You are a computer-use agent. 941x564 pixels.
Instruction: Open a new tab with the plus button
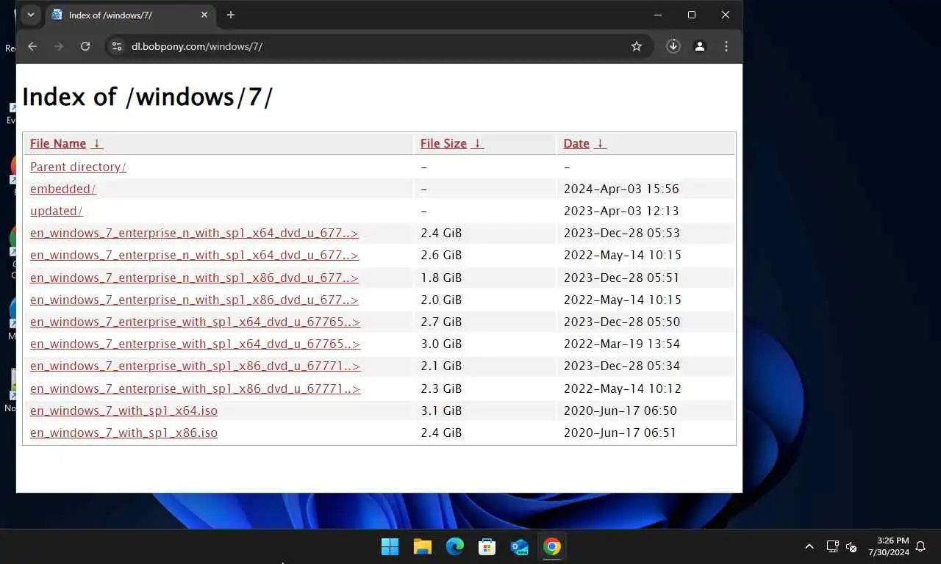tap(231, 15)
